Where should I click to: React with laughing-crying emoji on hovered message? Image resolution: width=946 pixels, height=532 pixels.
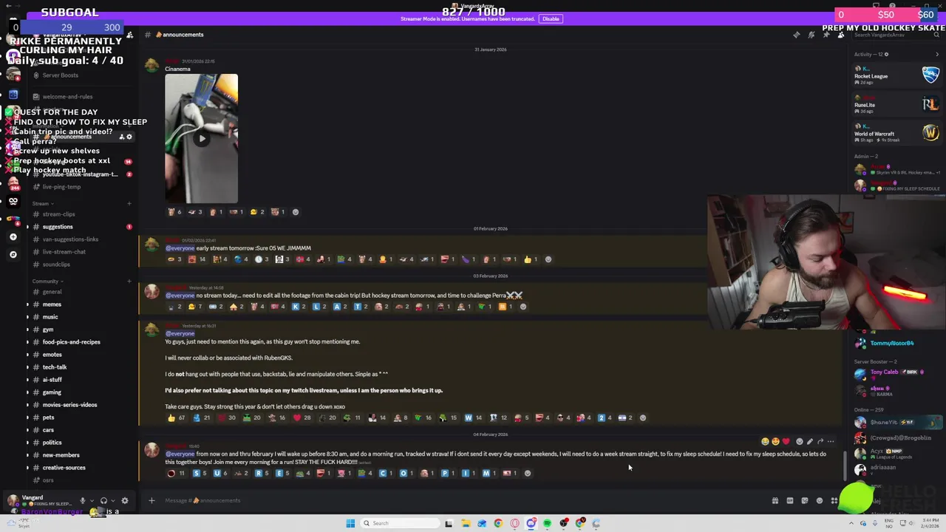765,441
